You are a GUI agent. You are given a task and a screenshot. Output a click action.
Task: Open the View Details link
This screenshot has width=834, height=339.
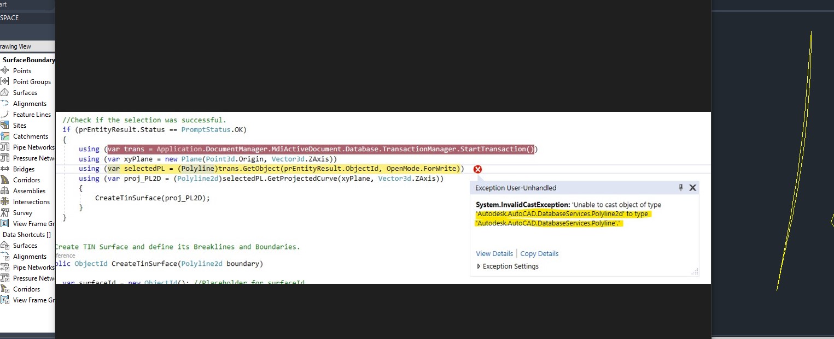(494, 253)
